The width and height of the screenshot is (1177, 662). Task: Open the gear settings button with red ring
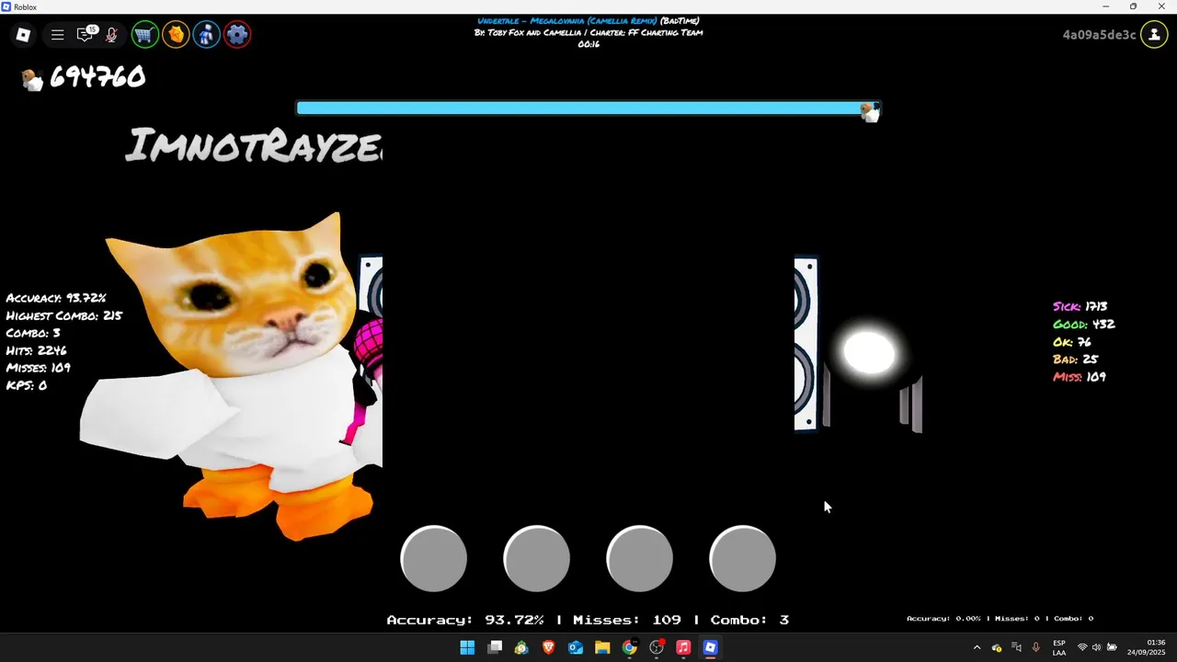point(237,35)
